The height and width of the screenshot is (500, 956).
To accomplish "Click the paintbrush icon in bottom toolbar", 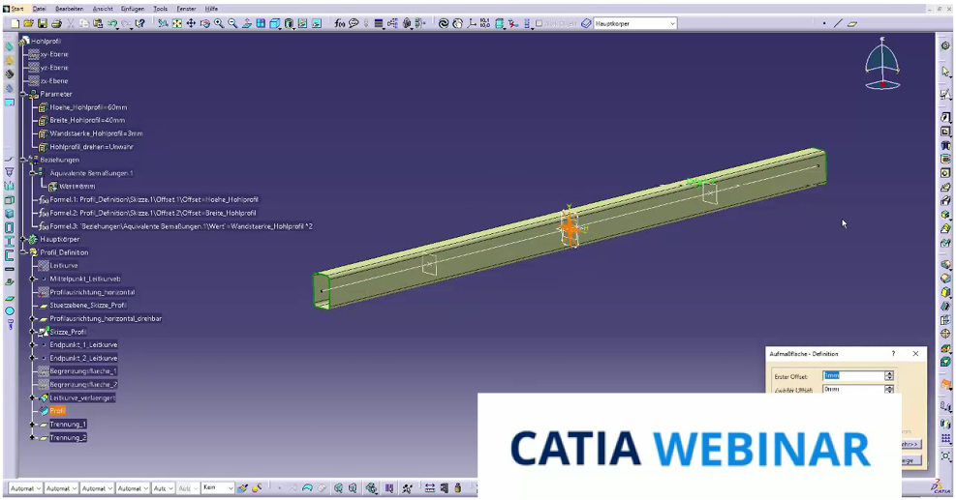I will (243, 488).
